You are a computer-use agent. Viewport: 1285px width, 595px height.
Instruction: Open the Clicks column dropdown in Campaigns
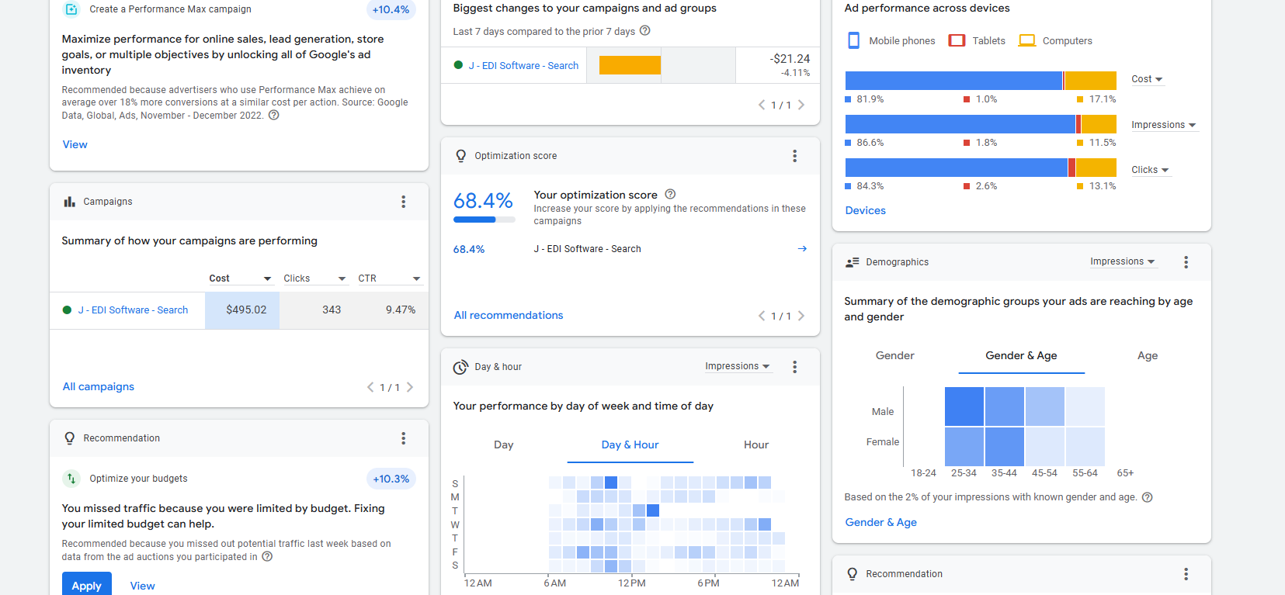[314, 278]
